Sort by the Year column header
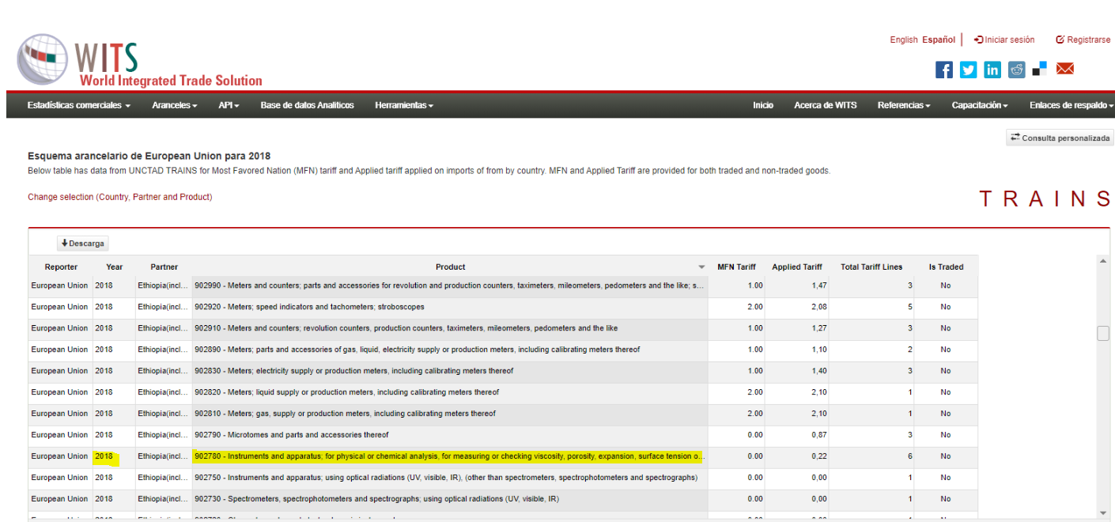1115x522 pixels. click(115, 267)
